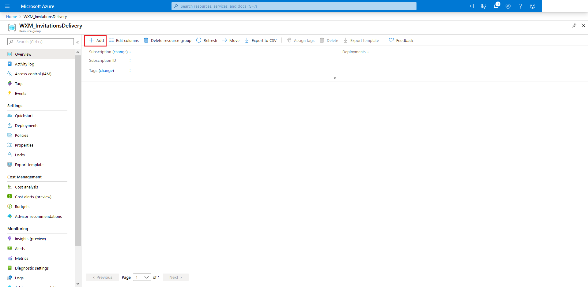This screenshot has height=287, width=588.
Task: Click Delete resource group
Action: (168, 40)
